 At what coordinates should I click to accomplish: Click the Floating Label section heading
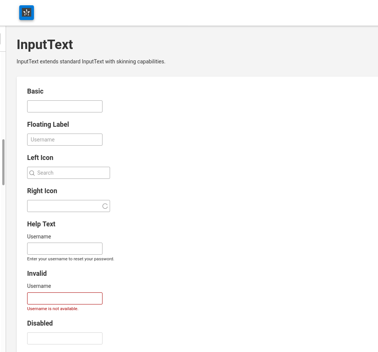tap(48, 125)
